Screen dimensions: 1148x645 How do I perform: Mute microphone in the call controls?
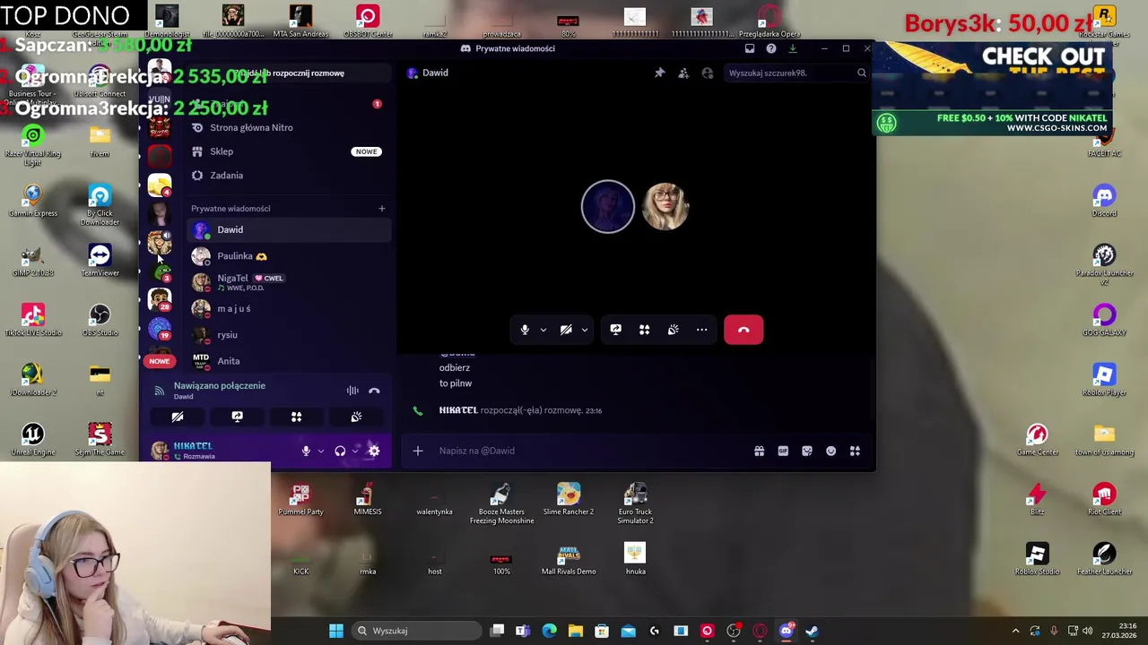coord(525,330)
